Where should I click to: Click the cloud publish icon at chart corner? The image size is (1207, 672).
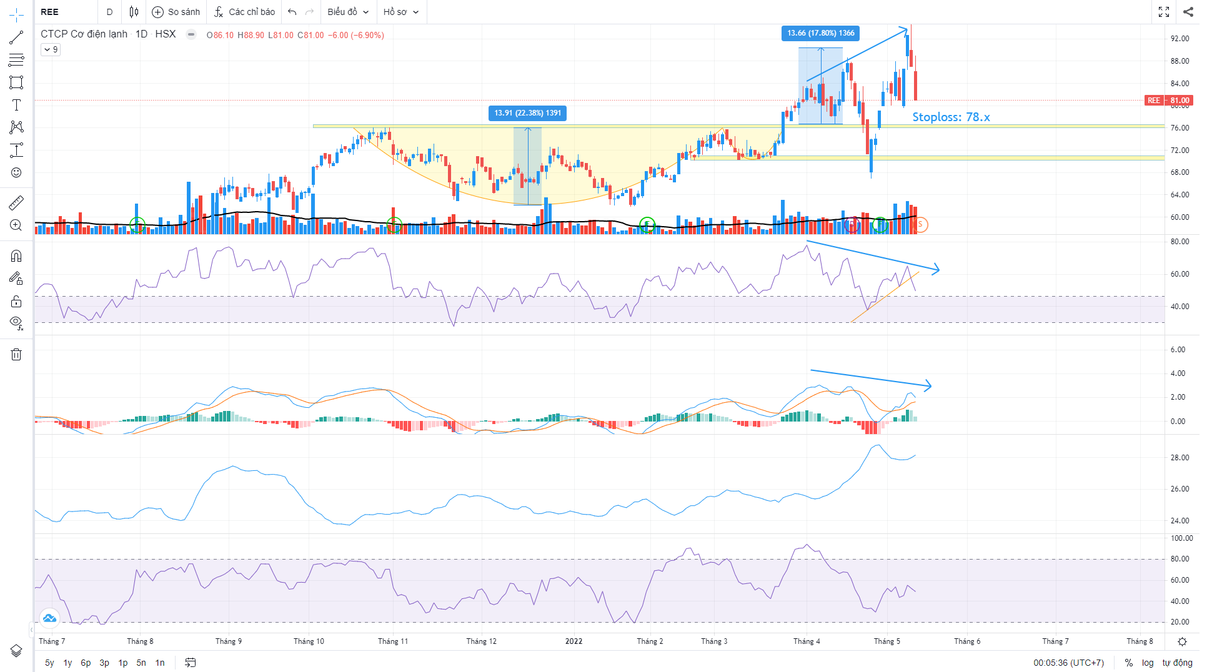coord(49,618)
